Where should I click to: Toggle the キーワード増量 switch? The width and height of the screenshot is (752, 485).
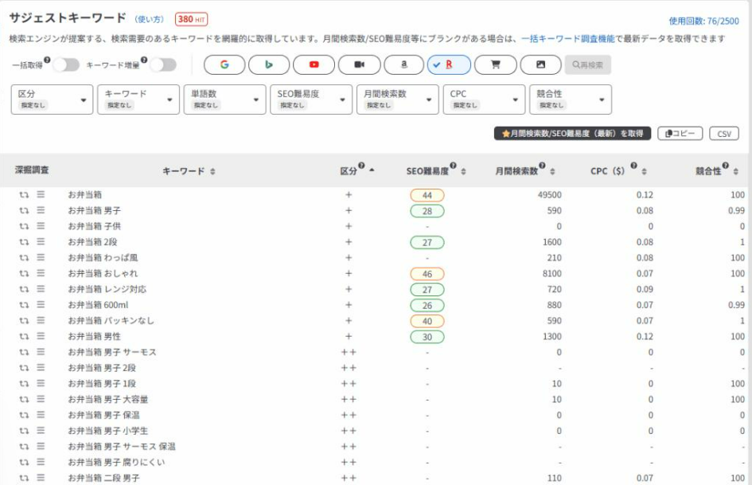pos(163,65)
